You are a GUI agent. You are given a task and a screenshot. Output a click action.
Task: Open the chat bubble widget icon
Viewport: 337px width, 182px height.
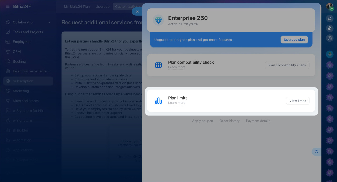(x=316, y=152)
